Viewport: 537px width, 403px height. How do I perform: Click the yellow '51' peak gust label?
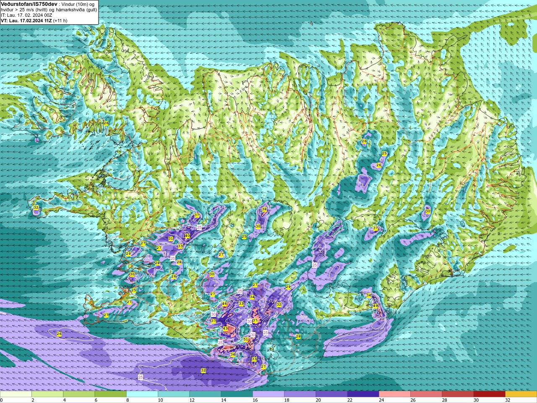point(246,340)
